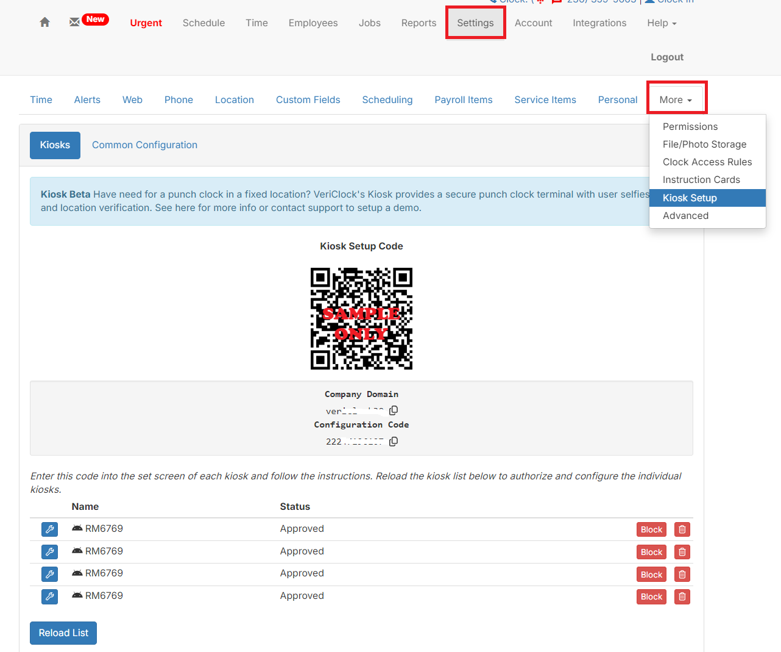The height and width of the screenshot is (652, 781).
Task: Copy the Configuration Code value
Action: coord(394,441)
